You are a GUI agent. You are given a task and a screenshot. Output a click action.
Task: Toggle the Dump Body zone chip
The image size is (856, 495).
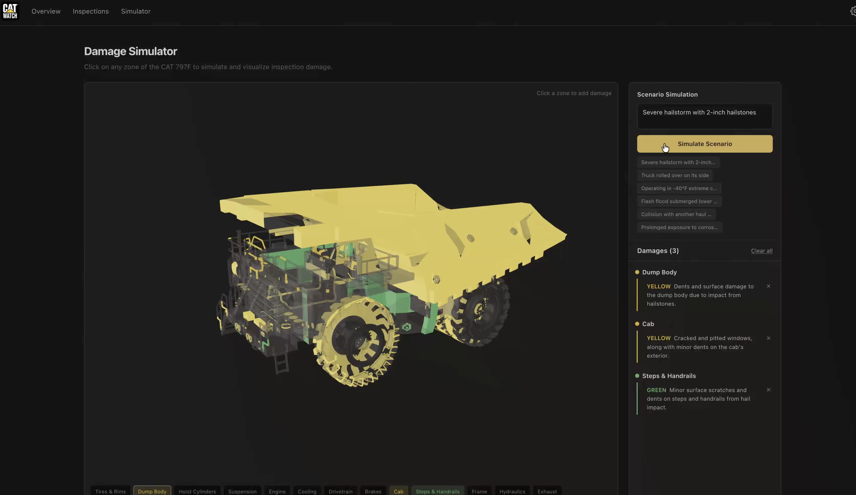pos(152,491)
